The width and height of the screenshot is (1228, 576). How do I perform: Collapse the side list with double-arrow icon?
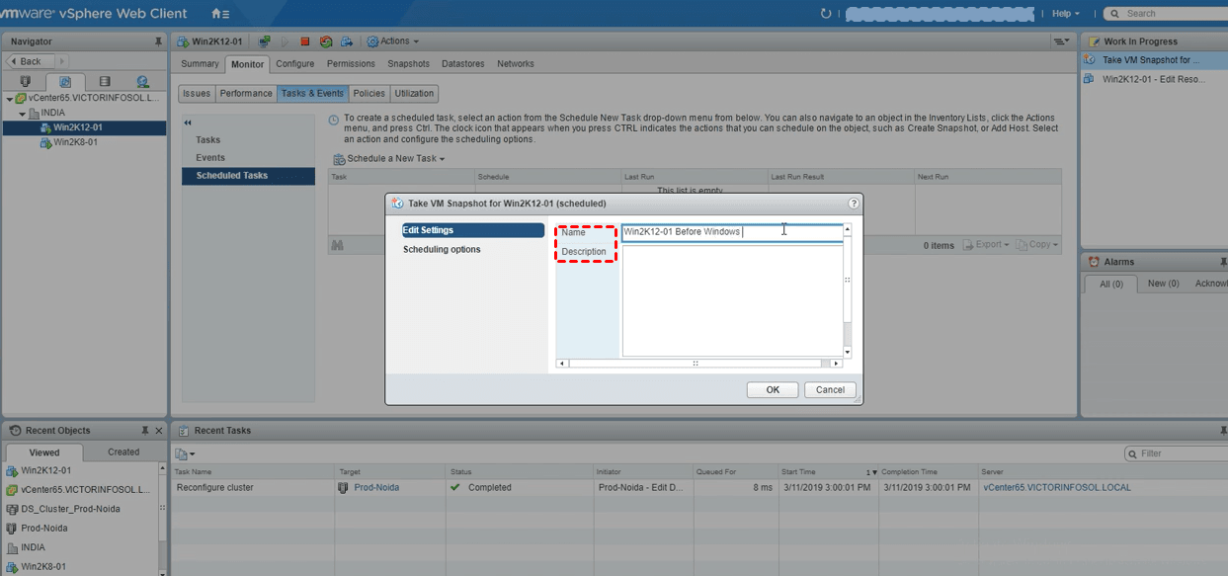coord(188,123)
